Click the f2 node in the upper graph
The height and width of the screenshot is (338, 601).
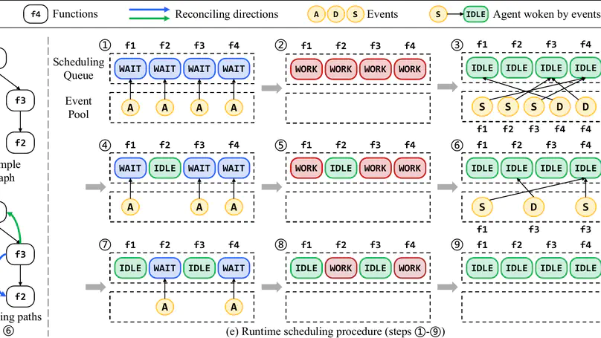[x=20, y=143]
